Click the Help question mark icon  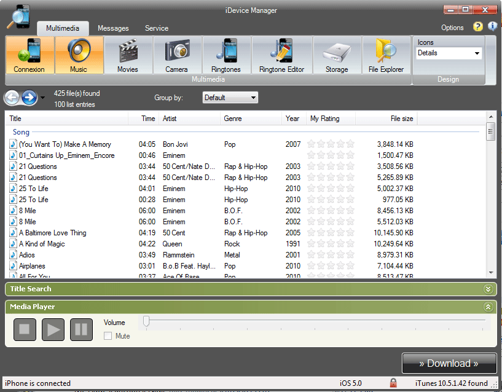(x=477, y=26)
